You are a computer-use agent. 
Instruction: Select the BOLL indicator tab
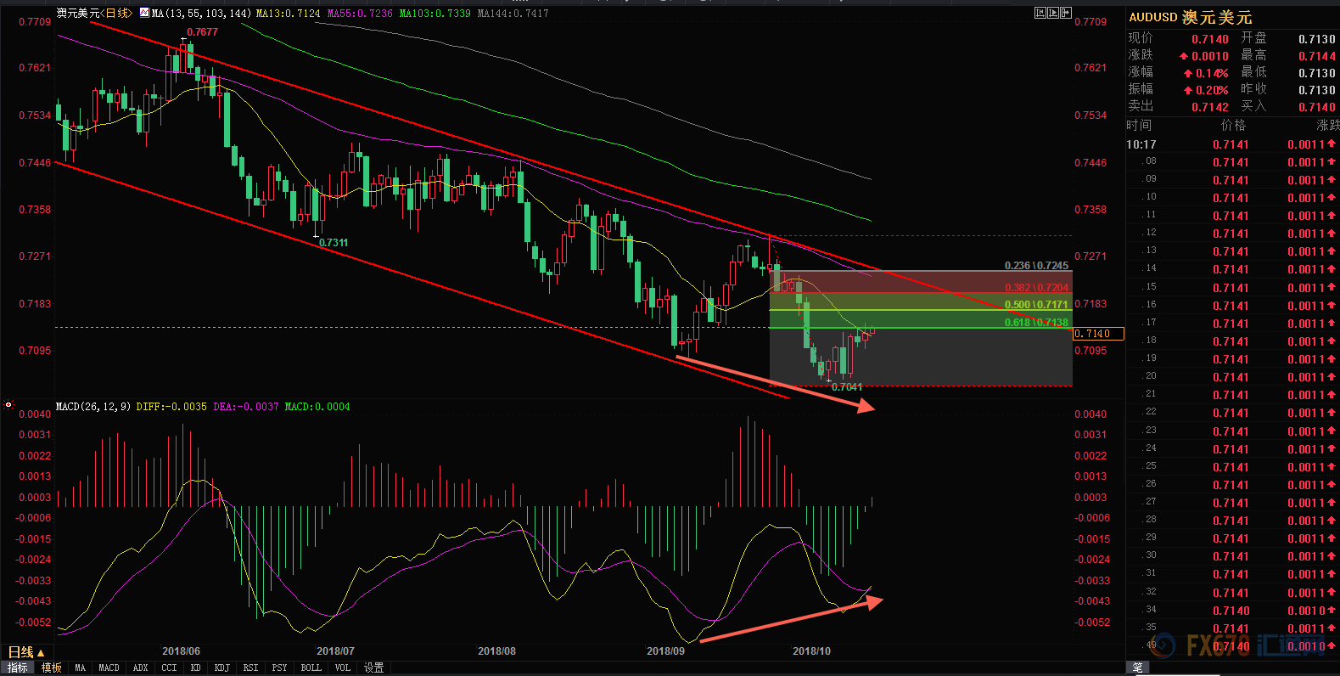(x=311, y=668)
